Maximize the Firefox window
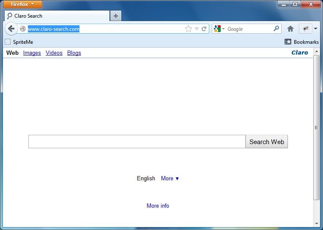This screenshot has width=323, height=230. 295,4
